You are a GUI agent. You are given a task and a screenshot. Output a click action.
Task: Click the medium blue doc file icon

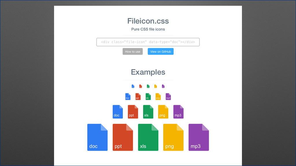point(118,112)
